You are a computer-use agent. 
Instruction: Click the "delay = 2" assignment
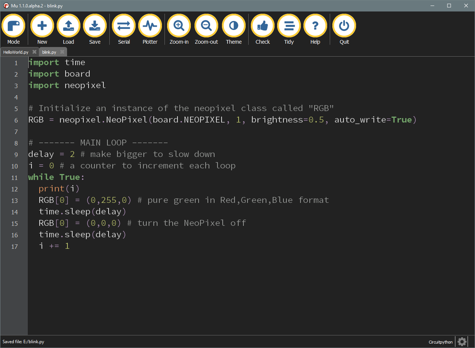point(52,154)
